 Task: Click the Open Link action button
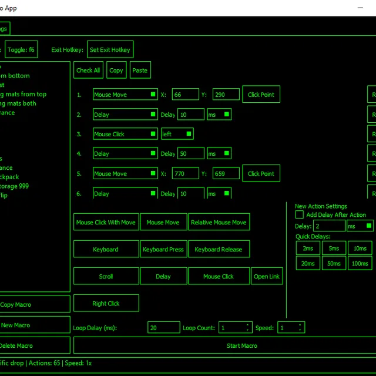click(267, 276)
